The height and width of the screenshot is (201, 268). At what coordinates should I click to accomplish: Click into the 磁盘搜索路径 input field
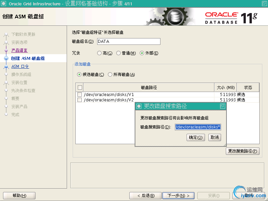[x=198, y=127]
